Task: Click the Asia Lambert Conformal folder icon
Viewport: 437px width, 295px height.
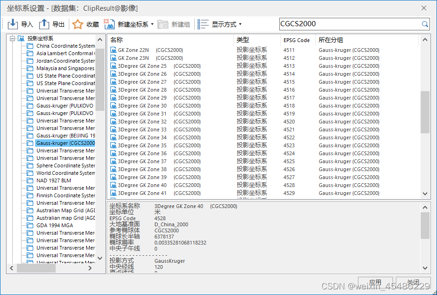Action: point(30,53)
